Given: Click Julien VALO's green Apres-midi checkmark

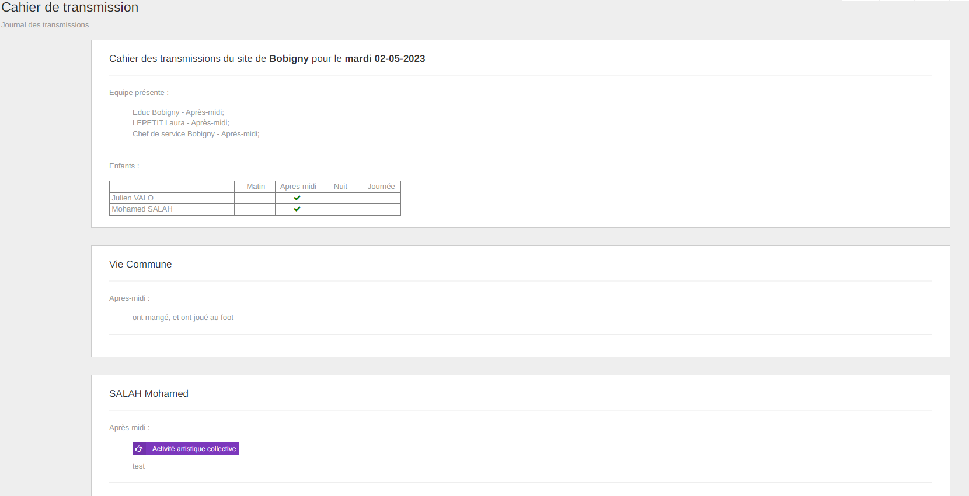Looking at the screenshot, I should (297, 198).
